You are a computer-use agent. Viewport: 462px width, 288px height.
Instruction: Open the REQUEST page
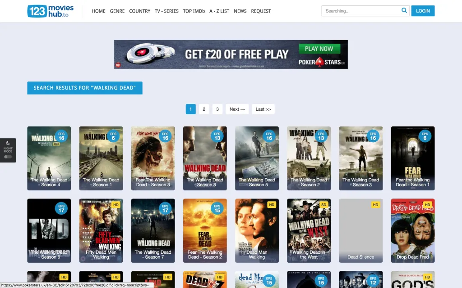point(261,11)
